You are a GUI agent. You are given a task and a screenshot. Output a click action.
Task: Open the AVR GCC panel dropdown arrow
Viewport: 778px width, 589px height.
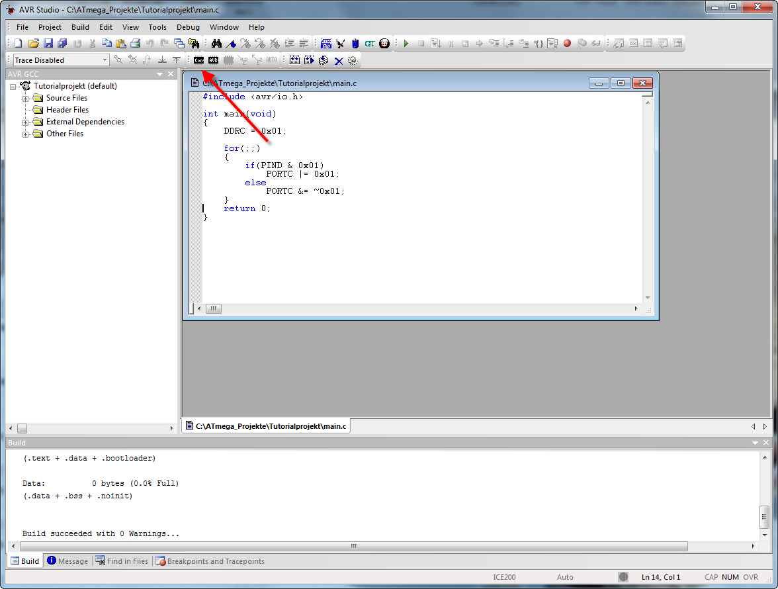pos(160,74)
